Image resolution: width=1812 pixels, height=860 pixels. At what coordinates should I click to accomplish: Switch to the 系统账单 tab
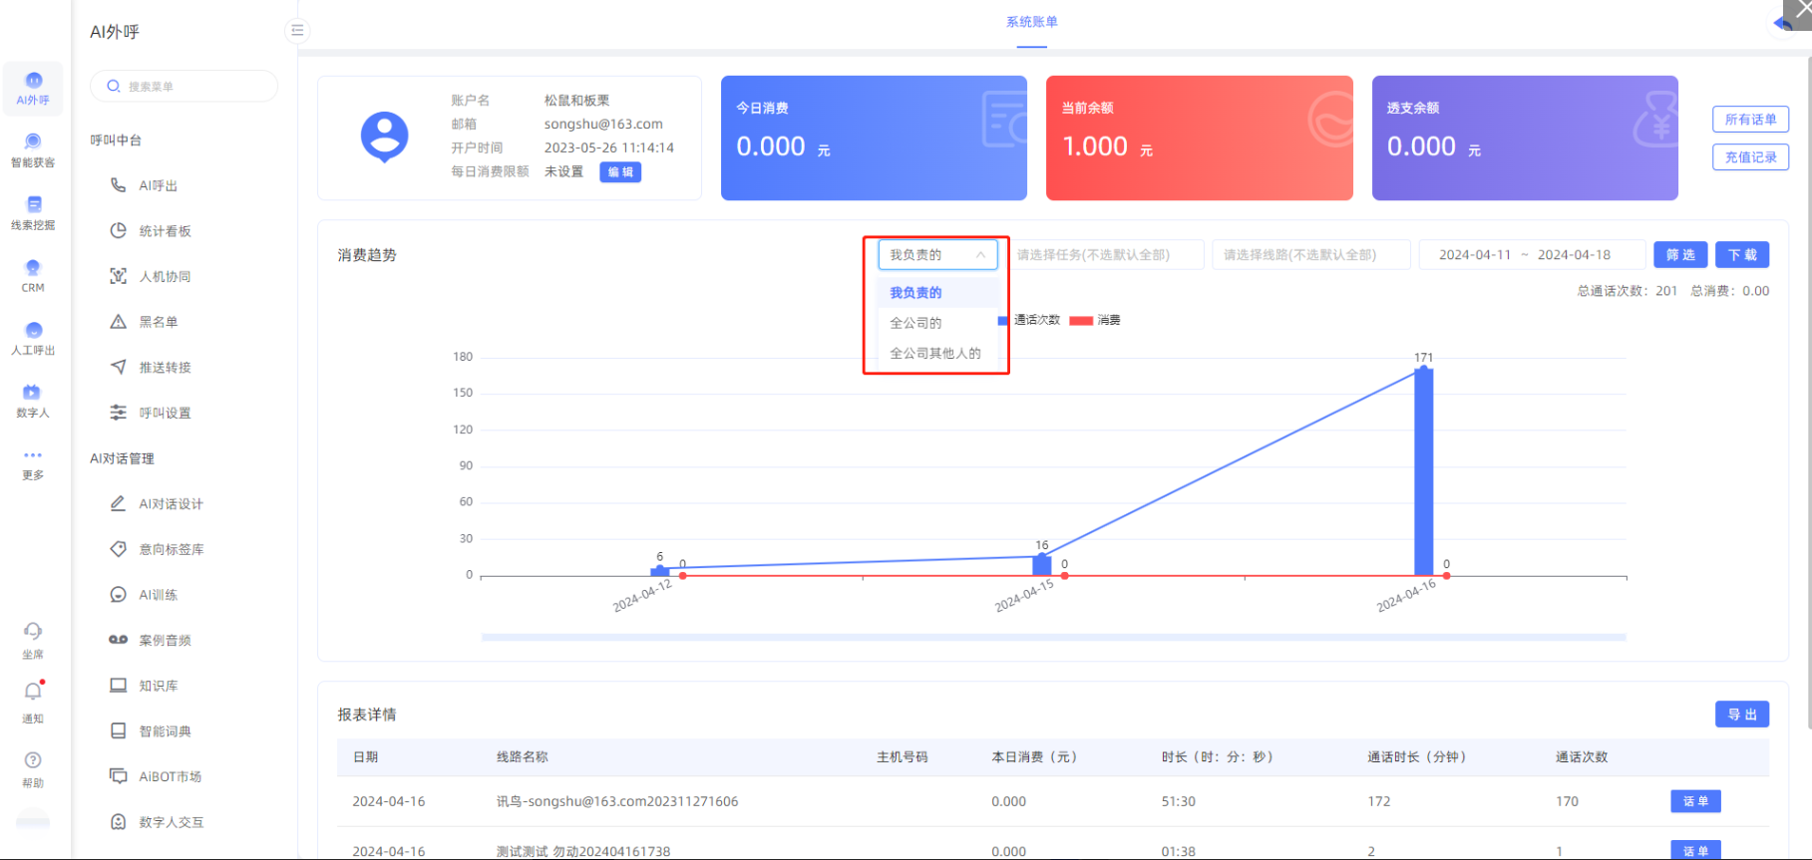(1031, 22)
